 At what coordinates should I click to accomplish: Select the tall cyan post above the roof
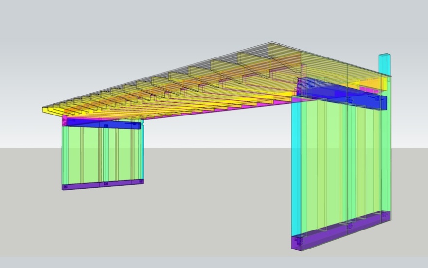click(x=384, y=63)
